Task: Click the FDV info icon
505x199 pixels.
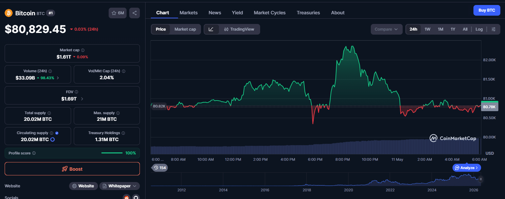Action: [x=76, y=92]
